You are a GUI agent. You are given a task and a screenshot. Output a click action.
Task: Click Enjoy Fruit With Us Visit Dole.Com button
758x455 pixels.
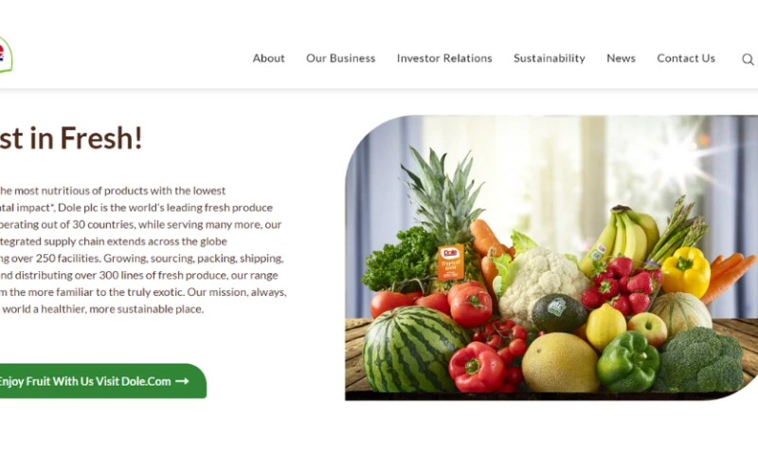click(x=102, y=381)
